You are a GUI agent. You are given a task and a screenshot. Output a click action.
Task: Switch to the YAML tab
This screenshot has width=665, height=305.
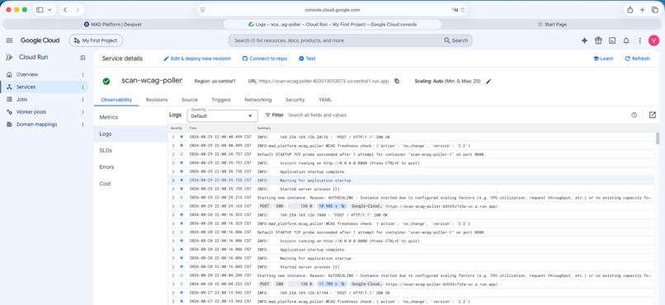(x=325, y=100)
